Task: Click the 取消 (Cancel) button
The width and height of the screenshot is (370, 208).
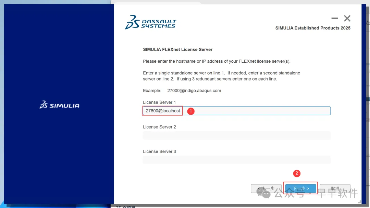Action: (335, 188)
